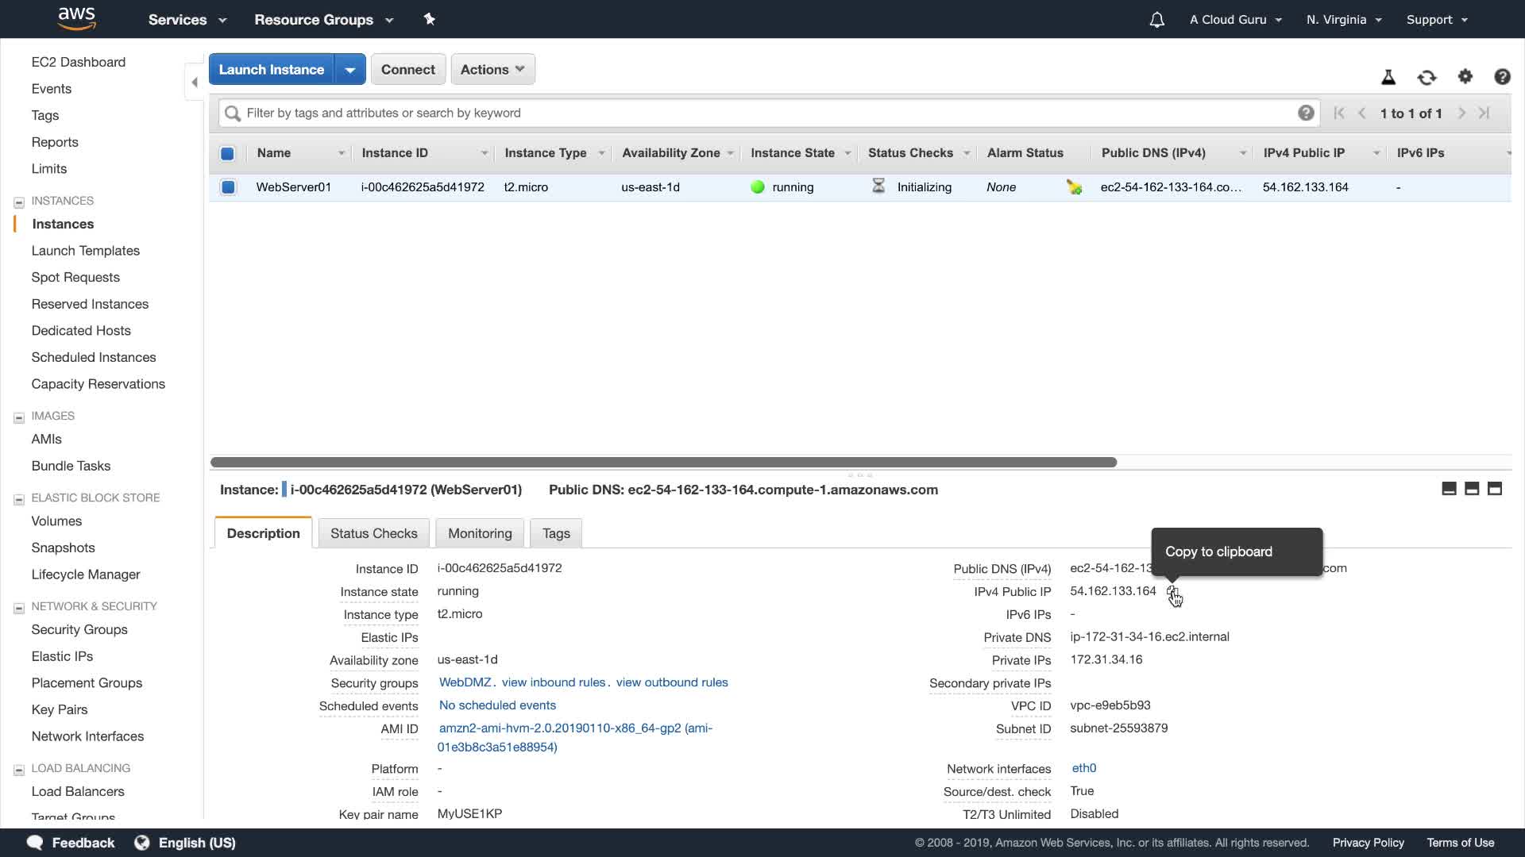Click the horizontal table scrollbar
This screenshot has height=857, width=1525.
tap(663, 462)
